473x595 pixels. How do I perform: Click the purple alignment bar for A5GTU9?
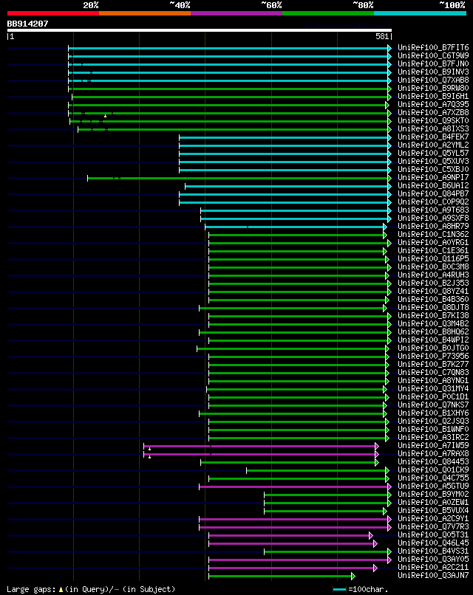coord(293,487)
